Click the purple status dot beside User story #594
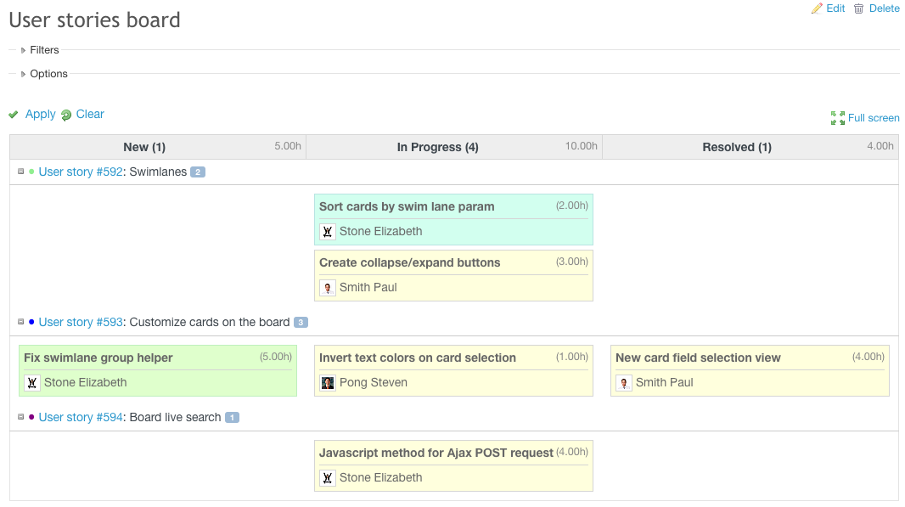Image resolution: width=905 pixels, height=507 pixels. pyautogui.click(x=31, y=417)
